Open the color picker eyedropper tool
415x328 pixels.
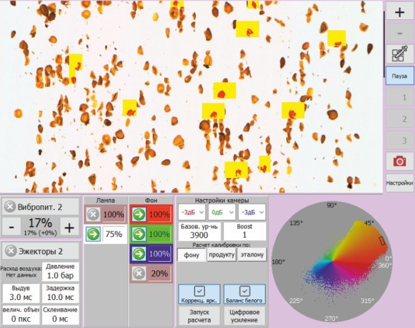point(400,54)
